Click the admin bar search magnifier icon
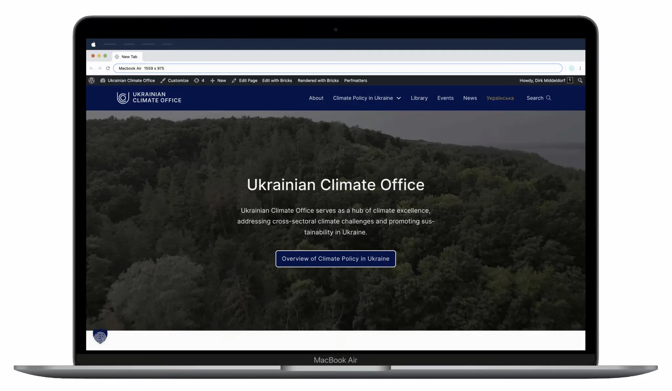This screenshot has width=672, height=391. tap(580, 80)
